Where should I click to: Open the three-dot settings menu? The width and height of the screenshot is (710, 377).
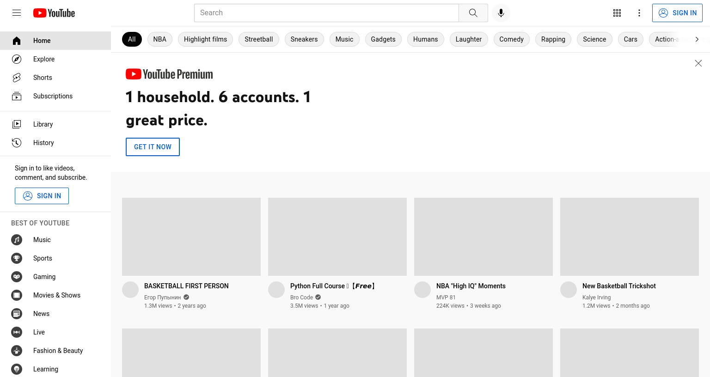coord(639,13)
